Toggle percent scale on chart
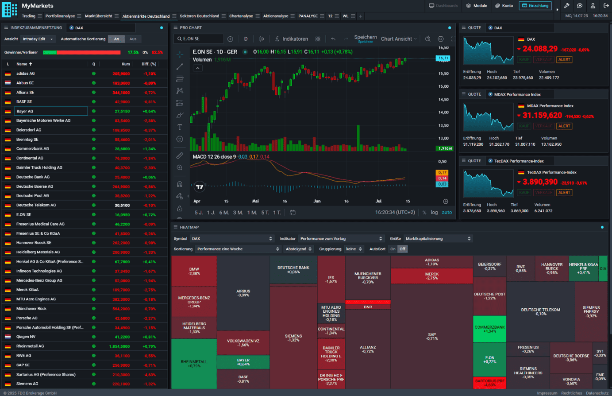The image size is (612, 396). (x=424, y=213)
